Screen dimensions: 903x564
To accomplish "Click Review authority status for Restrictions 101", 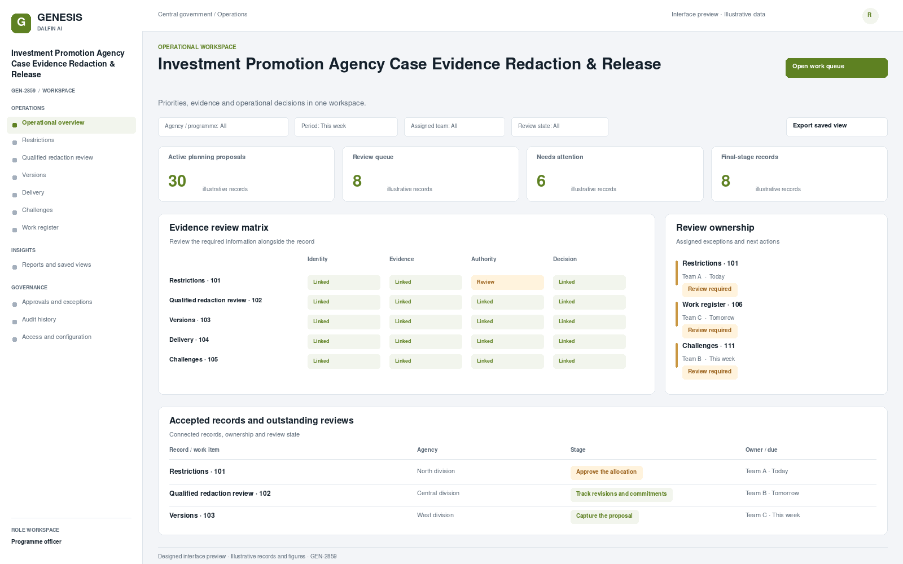I will pyautogui.click(x=507, y=283).
